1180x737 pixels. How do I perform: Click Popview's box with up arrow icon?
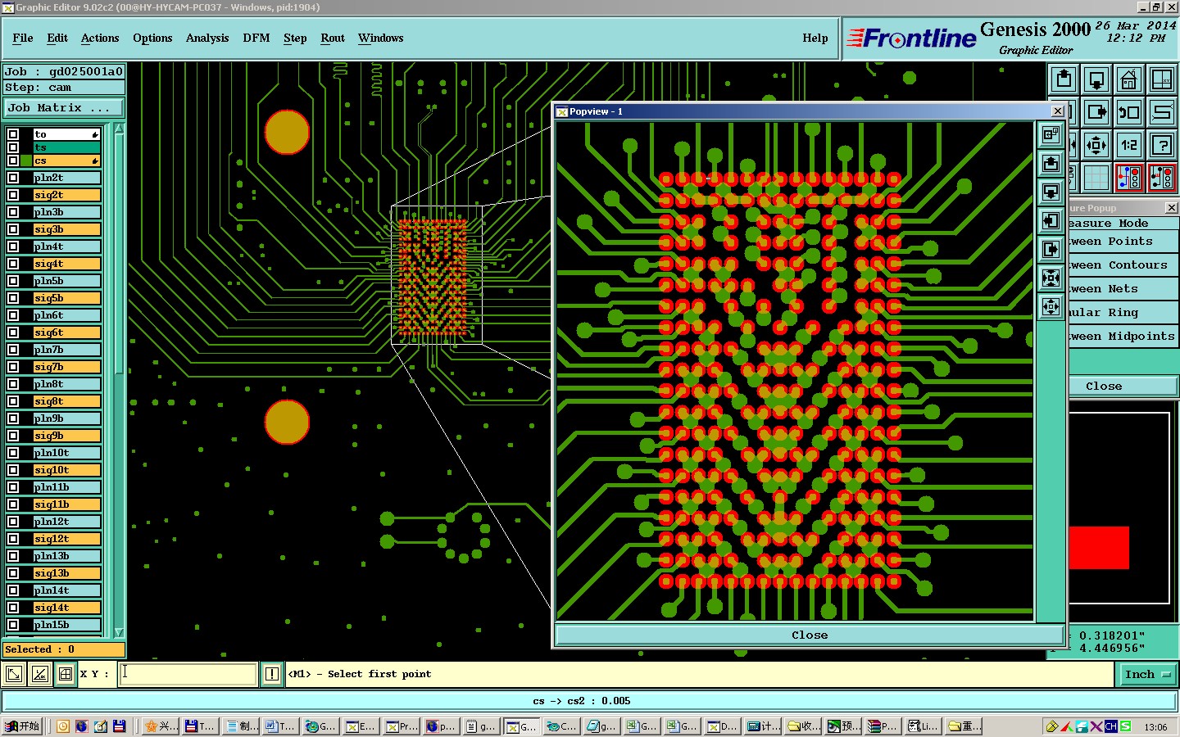tap(1051, 164)
